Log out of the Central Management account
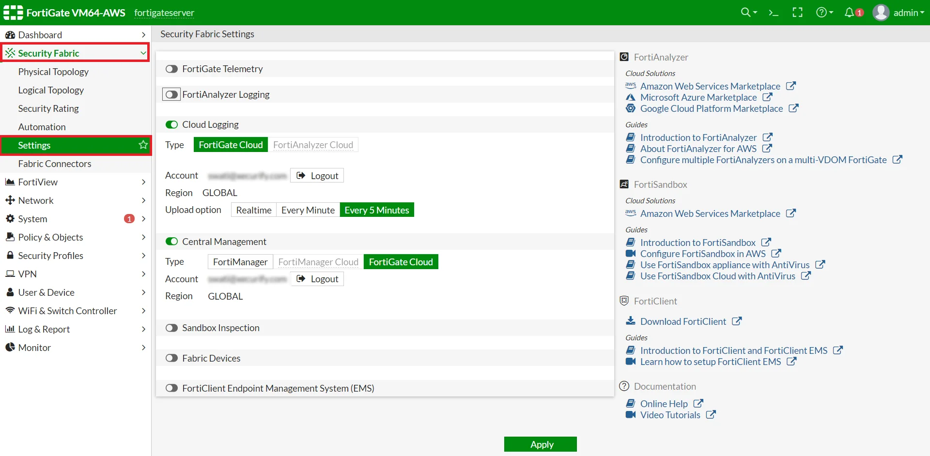Screen dimensions: 930x456 click(317, 279)
